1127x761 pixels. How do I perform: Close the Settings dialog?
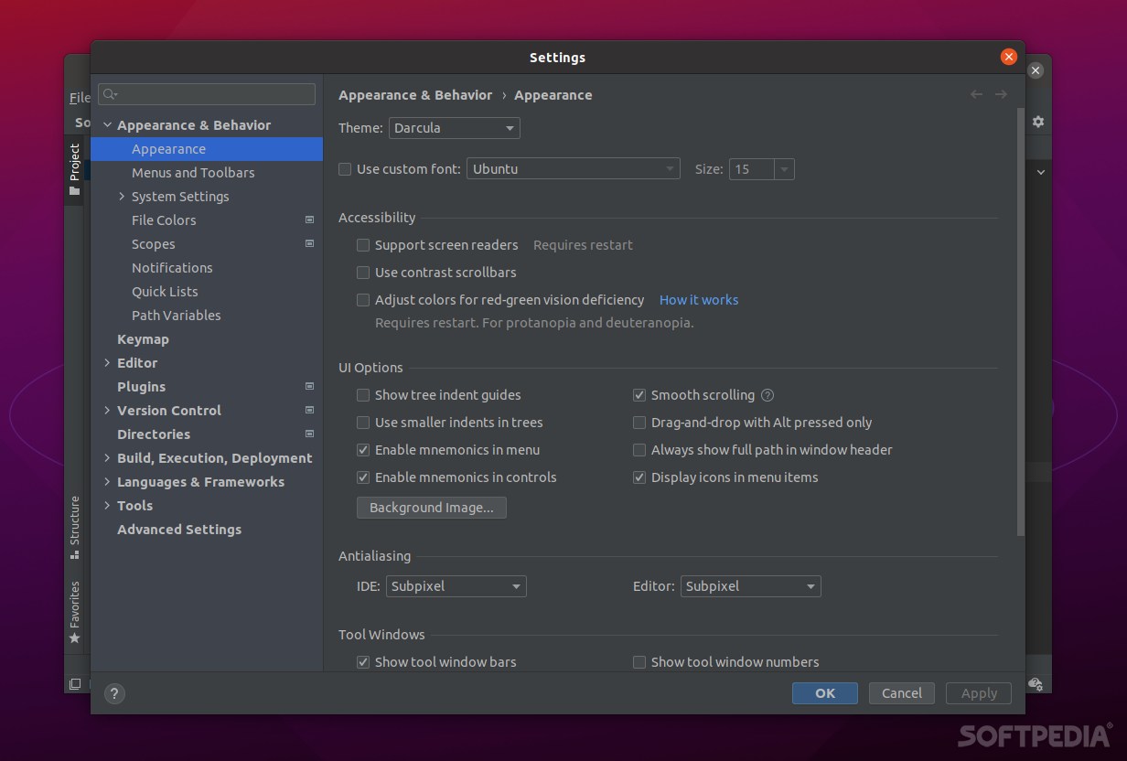tap(1009, 57)
